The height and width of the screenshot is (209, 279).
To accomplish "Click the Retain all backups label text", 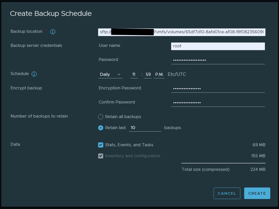I will coord(123,117).
